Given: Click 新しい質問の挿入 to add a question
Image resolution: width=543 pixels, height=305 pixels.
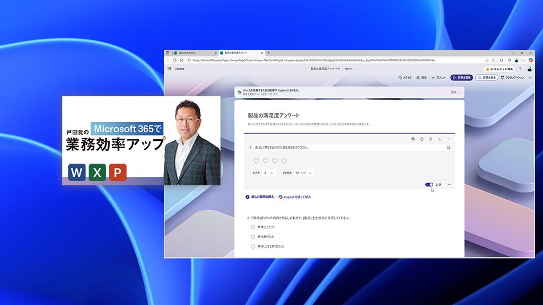Looking at the screenshot, I should pos(260,197).
